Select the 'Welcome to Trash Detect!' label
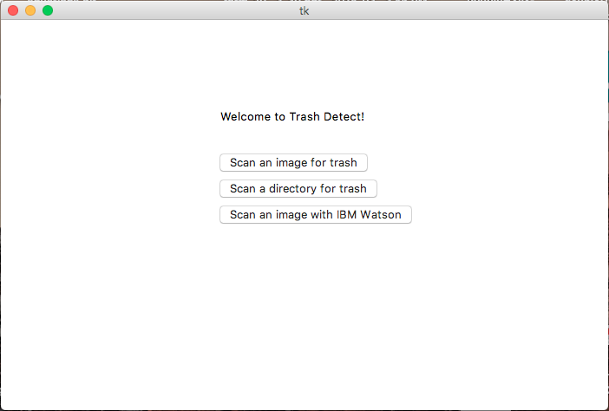 pyautogui.click(x=292, y=116)
